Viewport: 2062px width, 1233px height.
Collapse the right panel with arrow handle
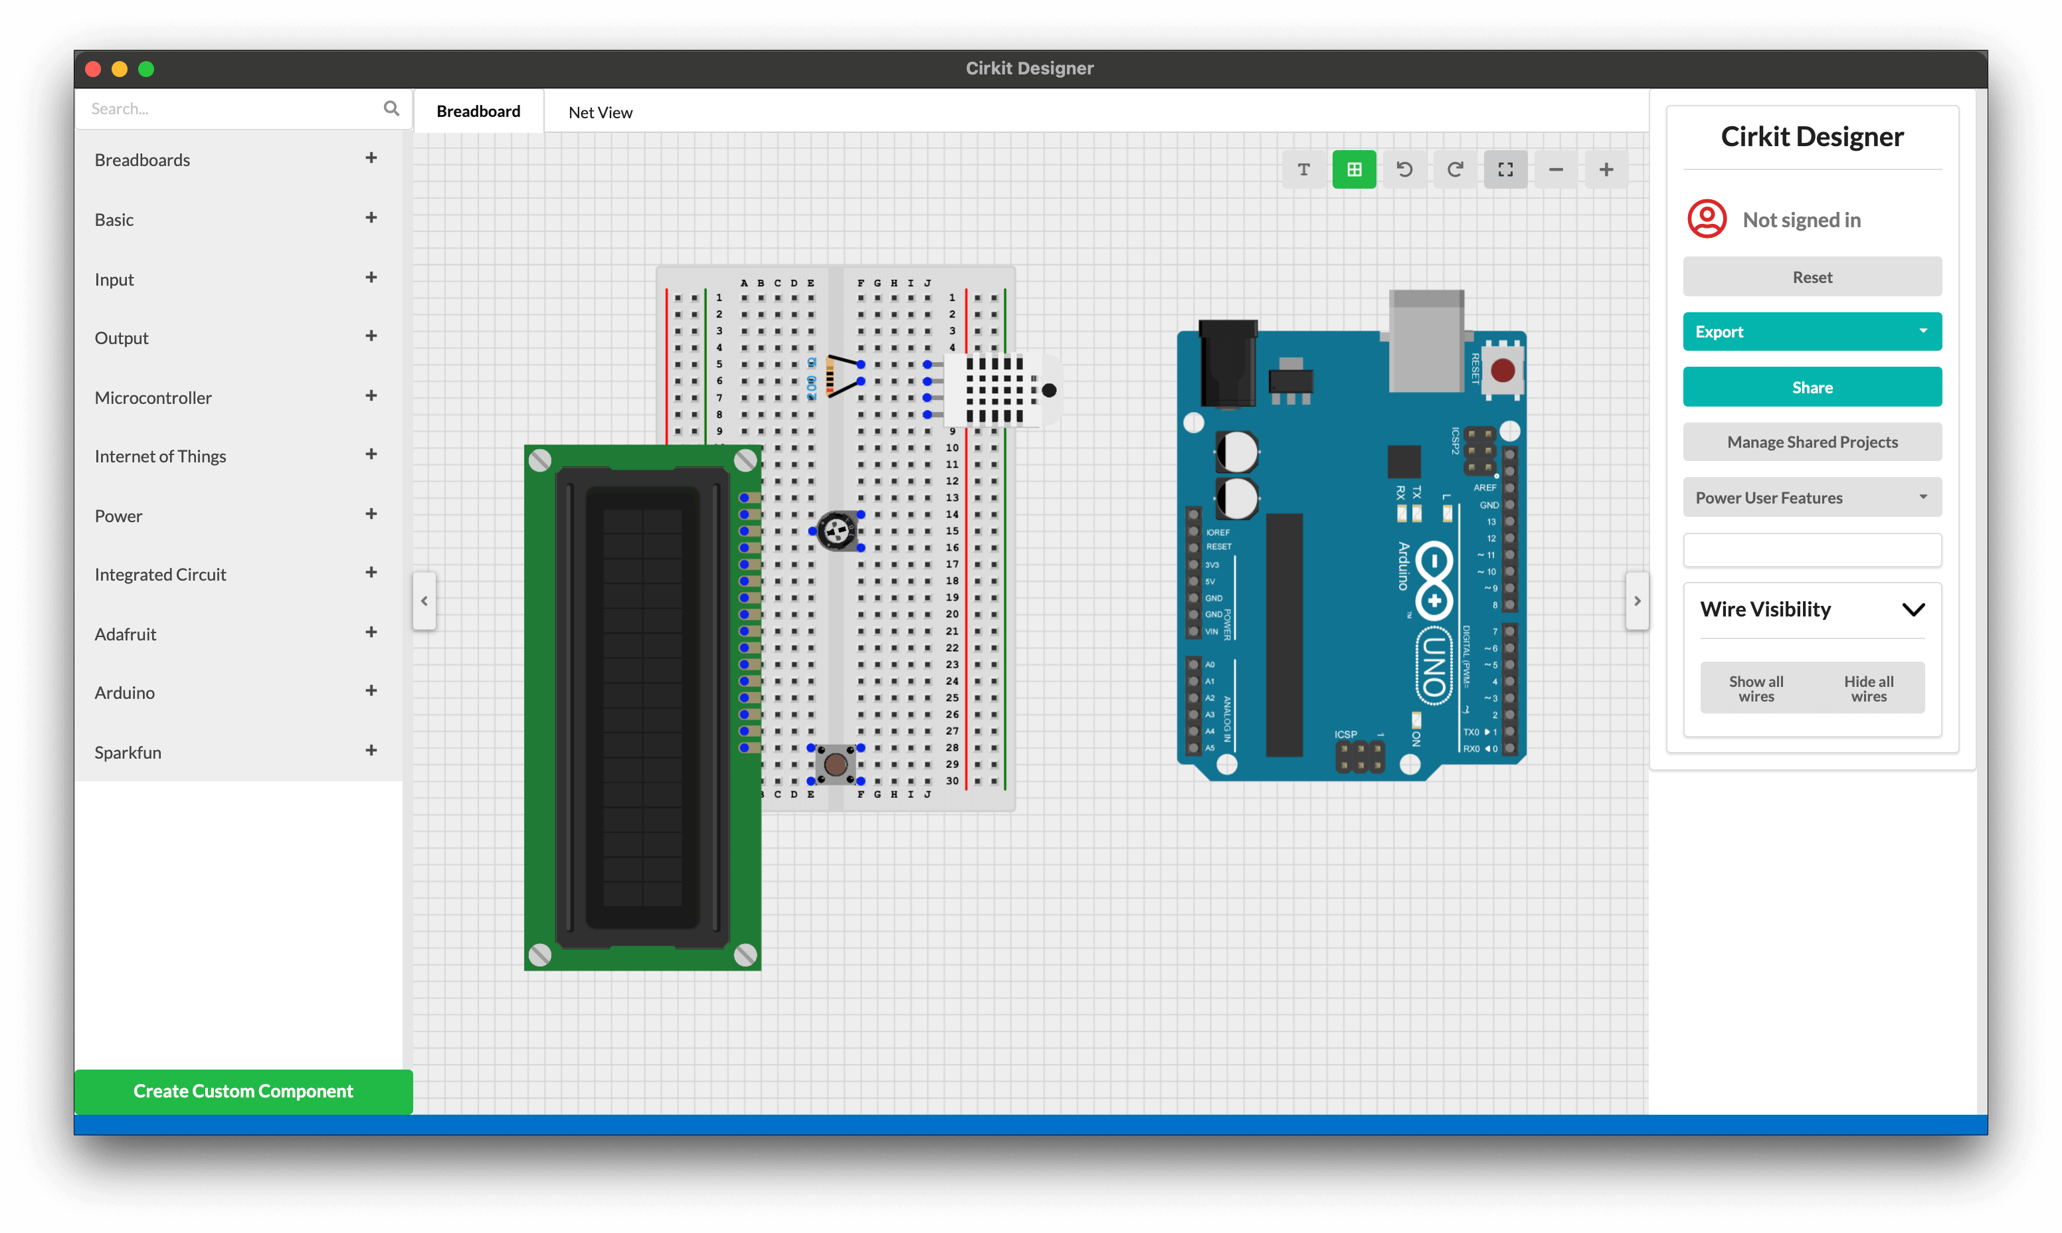(x=1637, y=601)
